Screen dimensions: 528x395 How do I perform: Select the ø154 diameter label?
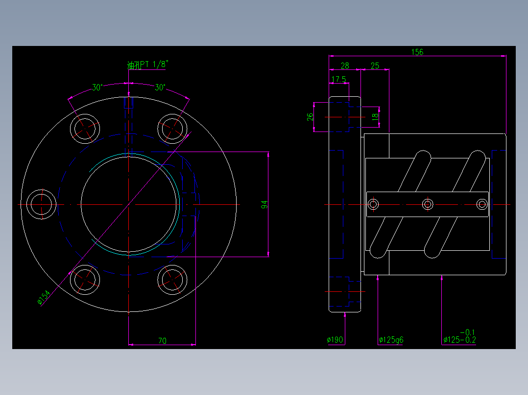tap(44, 298)
